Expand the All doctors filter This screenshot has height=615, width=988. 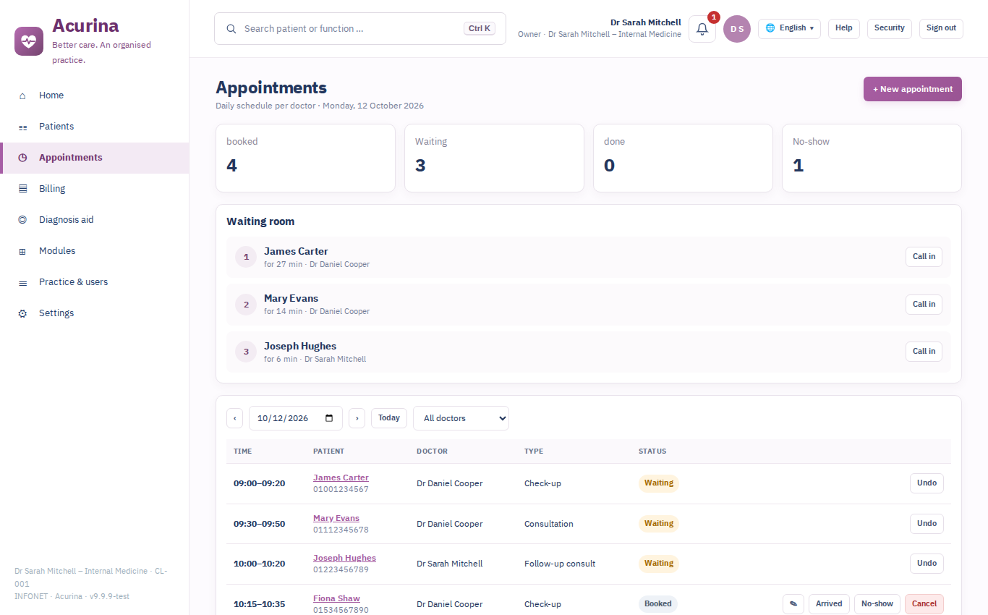[461, 418]
